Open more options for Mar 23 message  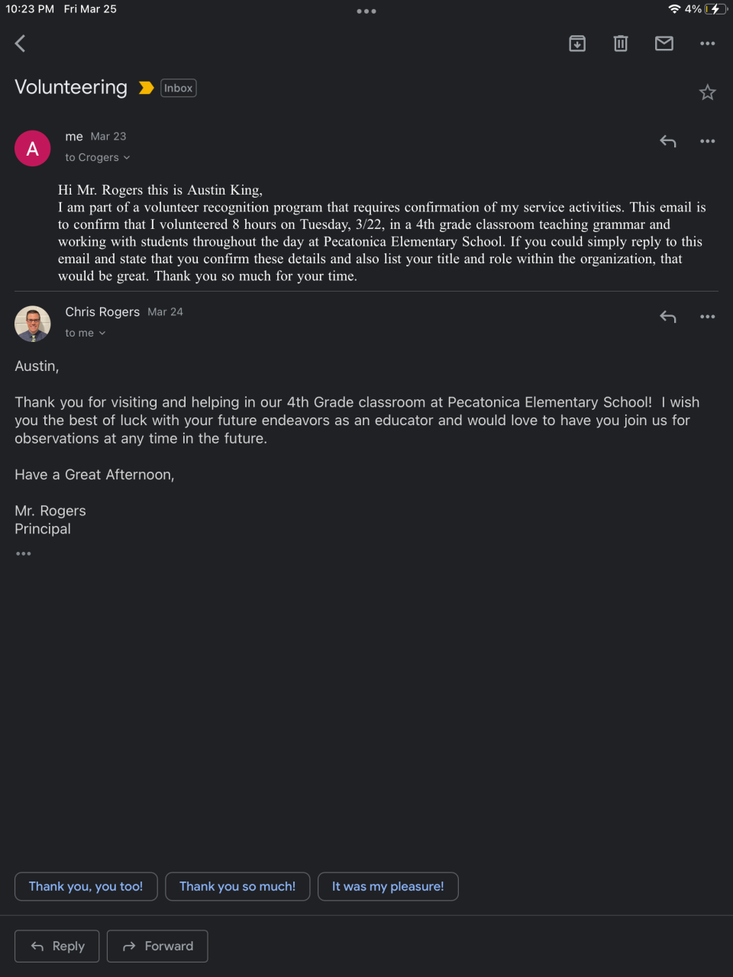[708, 141]
